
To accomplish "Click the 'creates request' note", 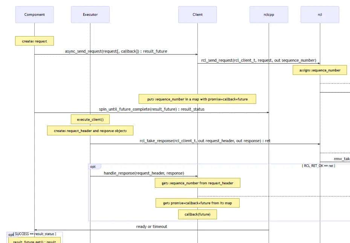I will point(34,41).
